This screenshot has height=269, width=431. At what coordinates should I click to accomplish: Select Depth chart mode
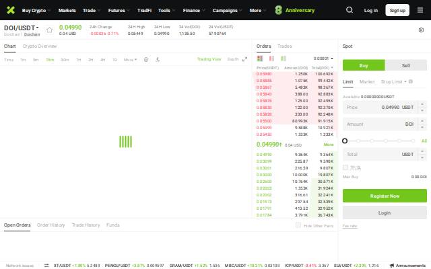point(233,59)
